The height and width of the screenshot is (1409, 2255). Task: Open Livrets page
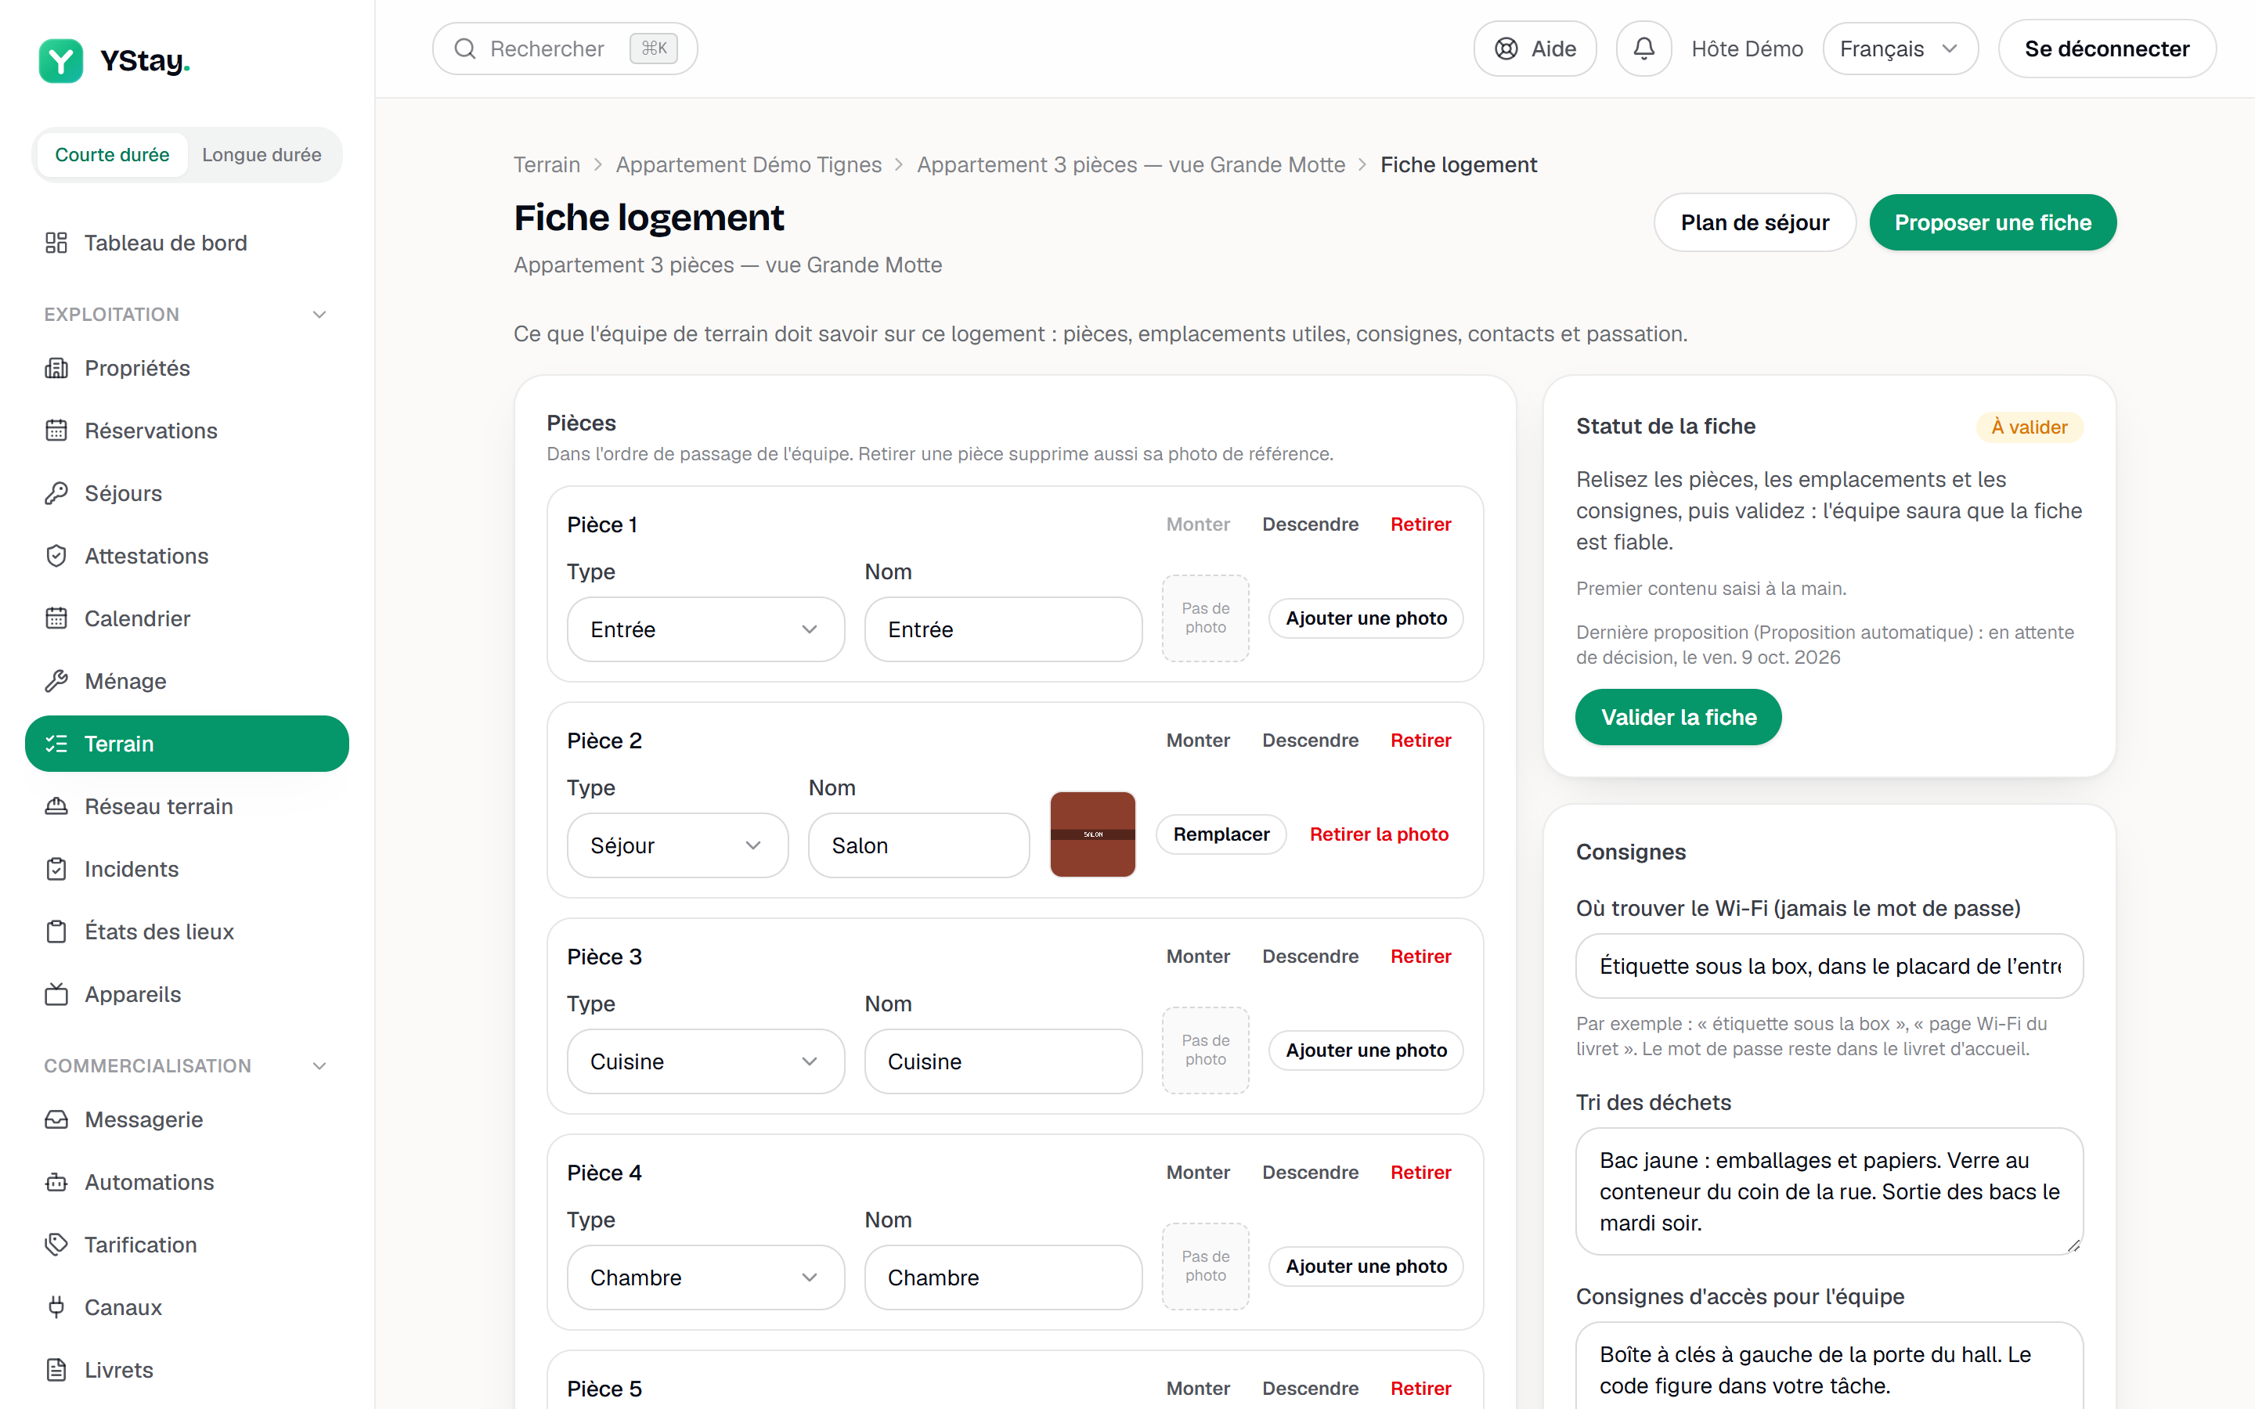click(x=186, y=1370)
